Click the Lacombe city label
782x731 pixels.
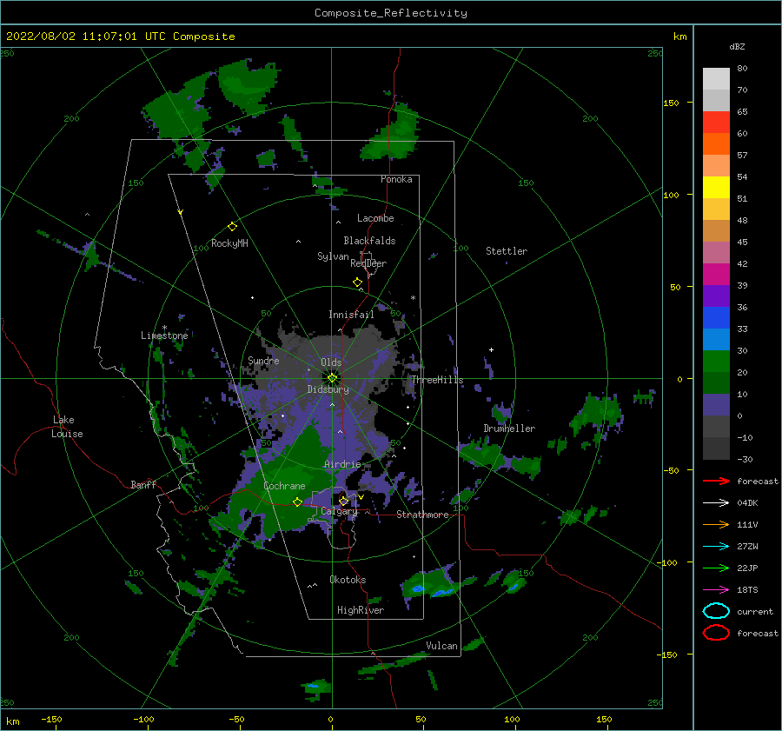(x=375, y=218)
